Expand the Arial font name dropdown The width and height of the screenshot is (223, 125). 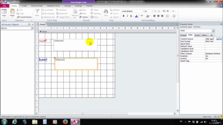point(143,11)
